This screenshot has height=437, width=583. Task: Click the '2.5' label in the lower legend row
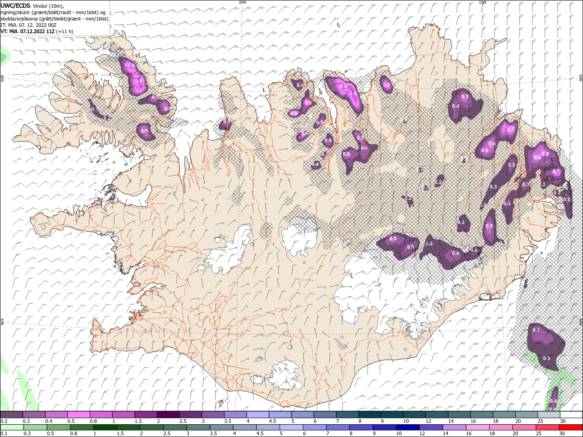tap(166, 433)
